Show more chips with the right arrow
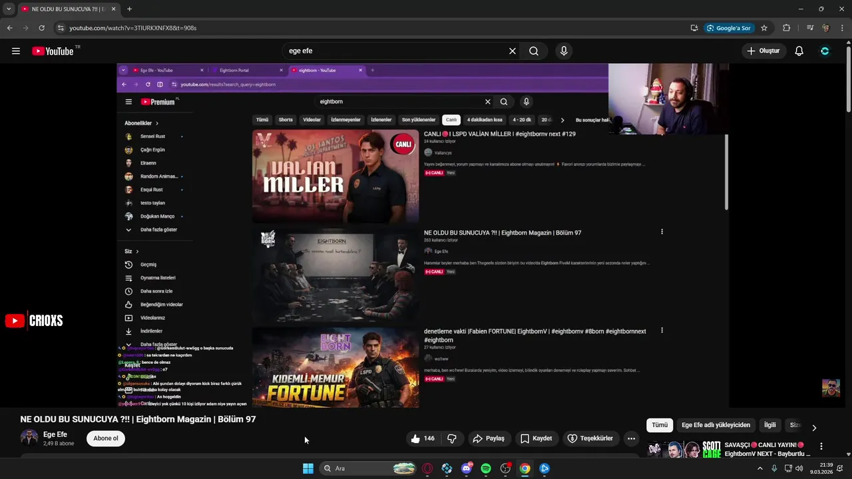852x479 pixels. coord(813,428)
